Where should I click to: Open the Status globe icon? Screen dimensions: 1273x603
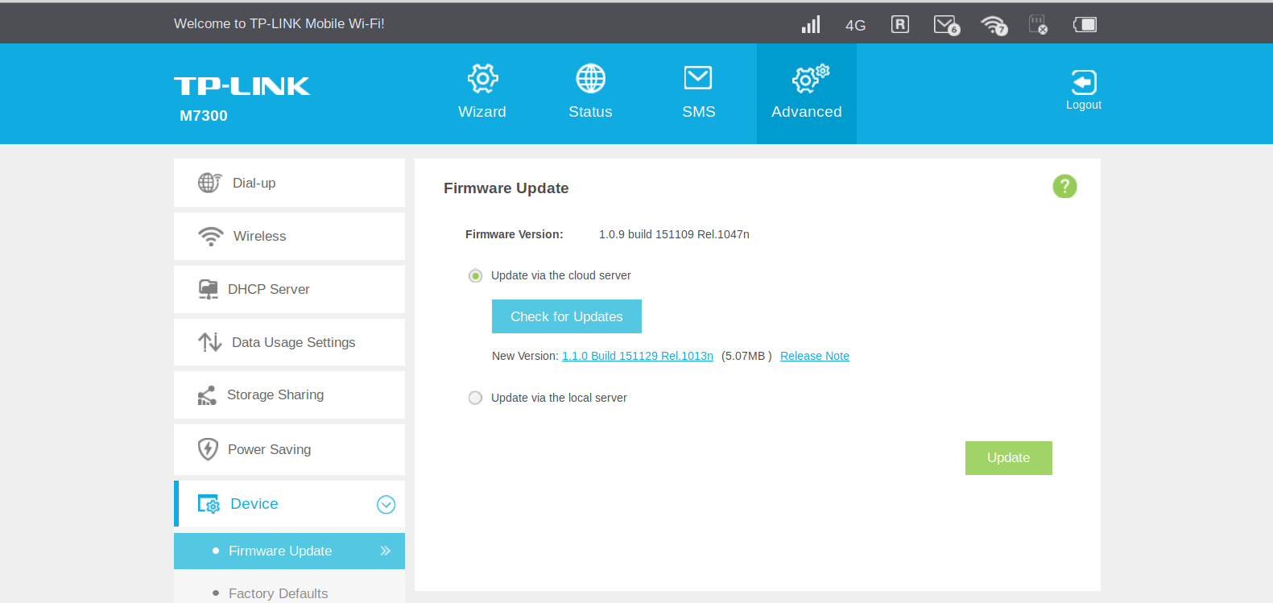pyautogui.click(x=591, y=79)
